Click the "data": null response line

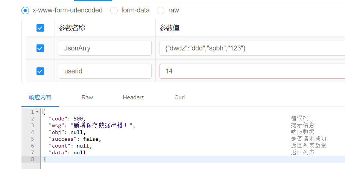[x=67, y=153]
